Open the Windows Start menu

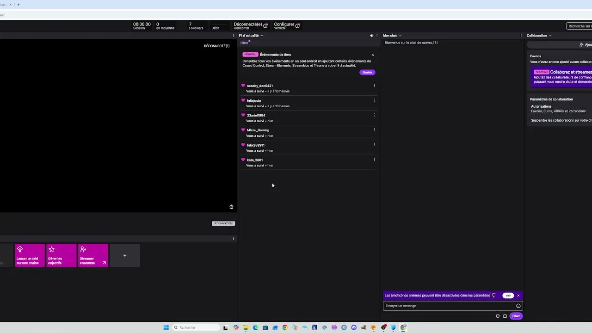pyautogui.click(x=166, y=327)
